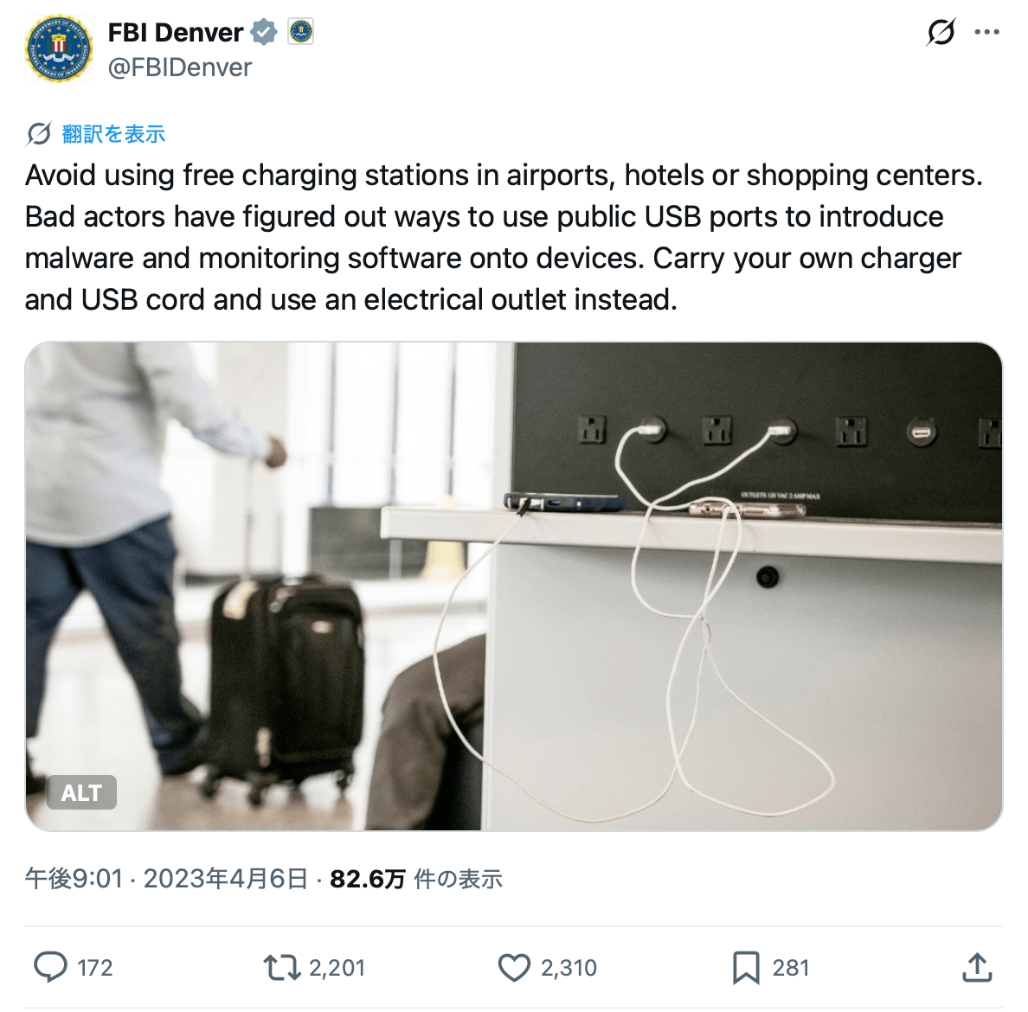This screenshot has width=1028, height=1012.
Task: Click the 2,310 likes count
Action: tap(569, 967)
